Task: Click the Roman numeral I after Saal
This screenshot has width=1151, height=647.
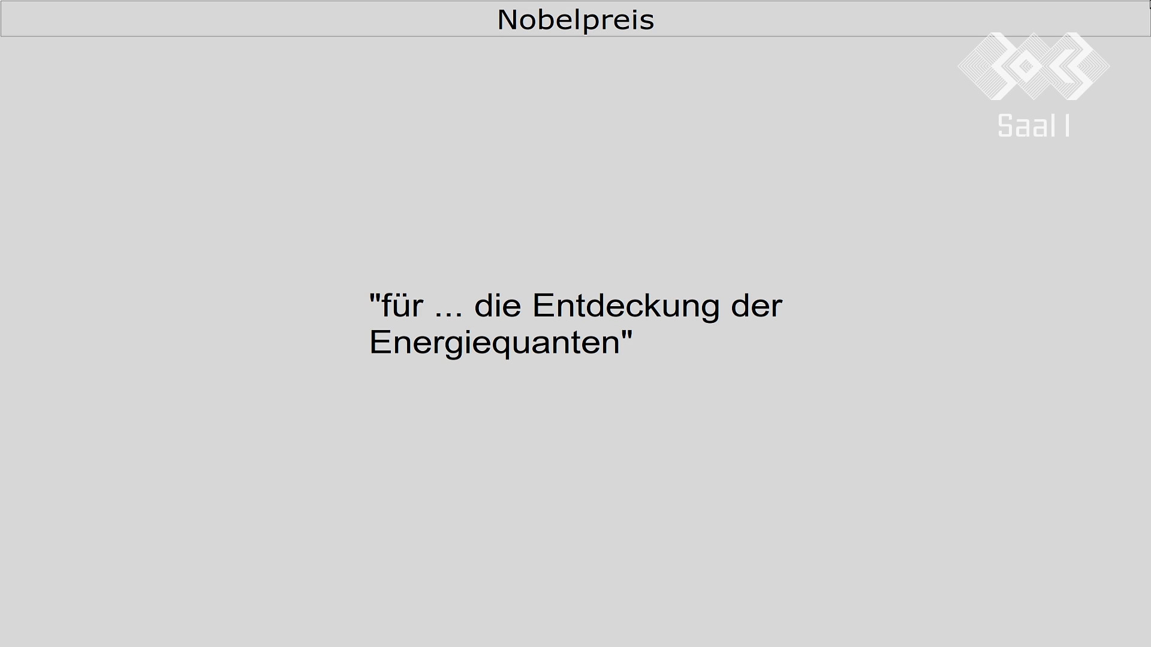Action: click(x=1068, y=126)
